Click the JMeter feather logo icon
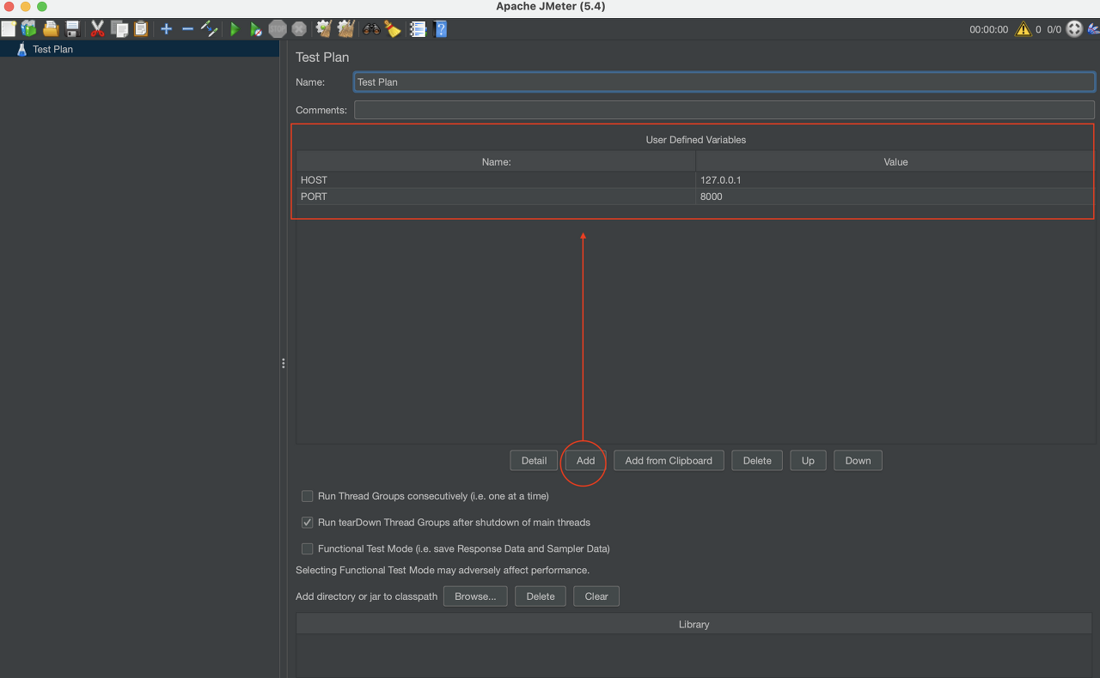The image size is (1100, 678). [1092, 29]
